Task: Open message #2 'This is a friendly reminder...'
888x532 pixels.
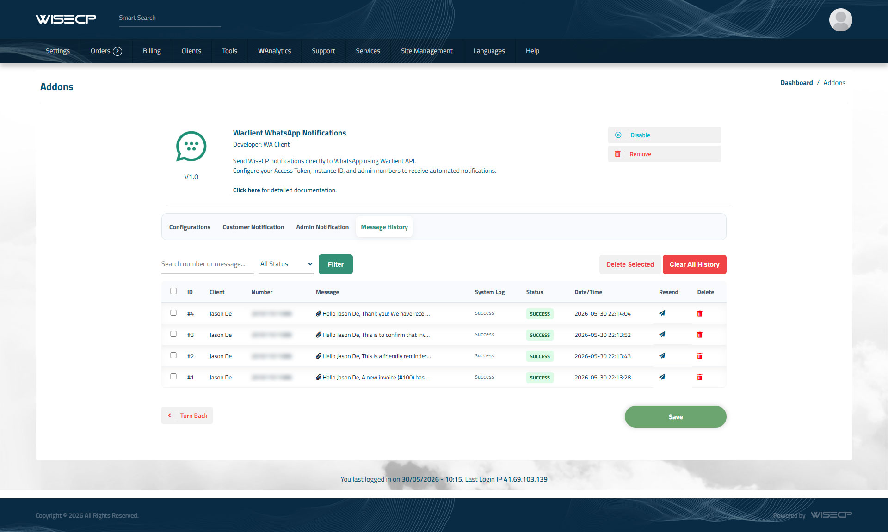Action: pyautogui.click(x=373, y=356)
